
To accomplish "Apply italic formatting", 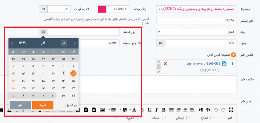I will point(156,110).
